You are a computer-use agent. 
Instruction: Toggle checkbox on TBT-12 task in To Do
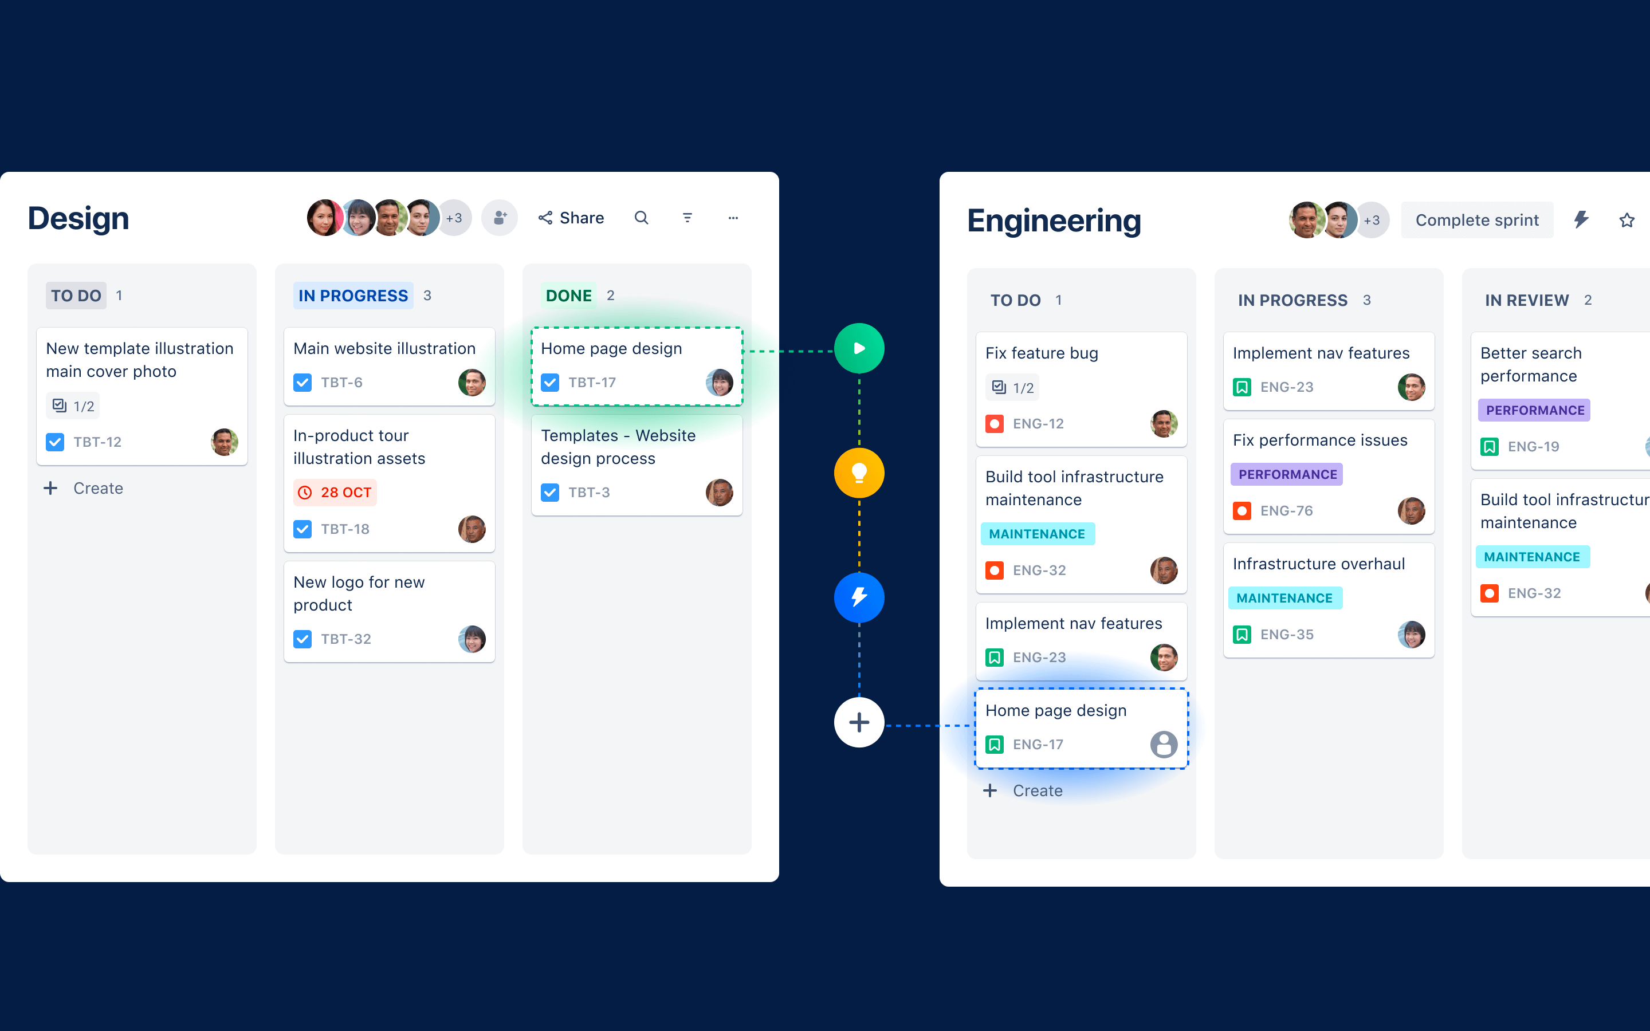pos(54,440)
